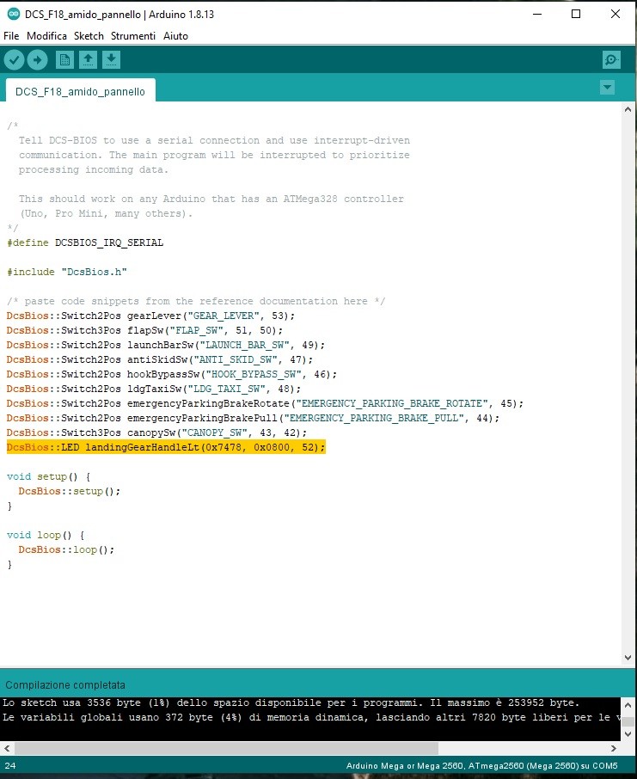
Task: Select the DCS_F18_amido_pannello tab
Action: coord(81,91)
